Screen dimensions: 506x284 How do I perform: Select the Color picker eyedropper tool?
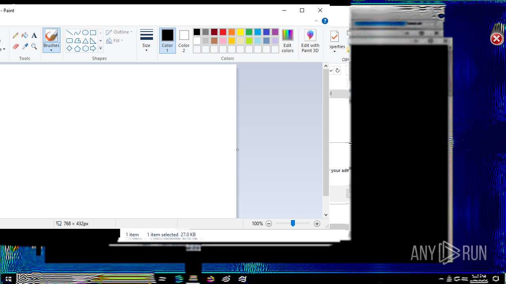click(25, 47)
